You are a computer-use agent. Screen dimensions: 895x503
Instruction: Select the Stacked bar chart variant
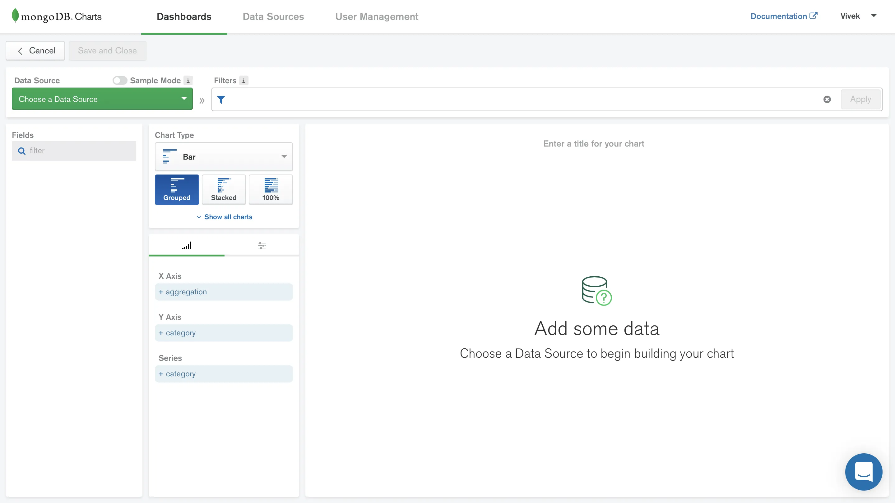[x=224, y=189]
